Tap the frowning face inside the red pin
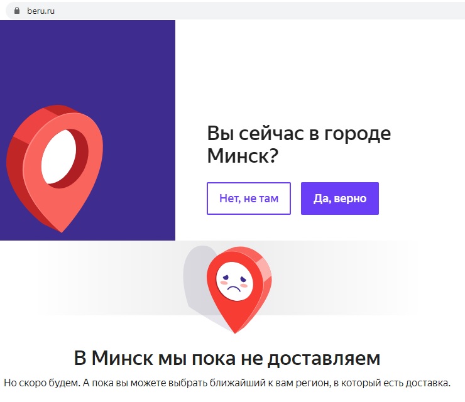This screenshot has height=402, width=465. (234, 281)
